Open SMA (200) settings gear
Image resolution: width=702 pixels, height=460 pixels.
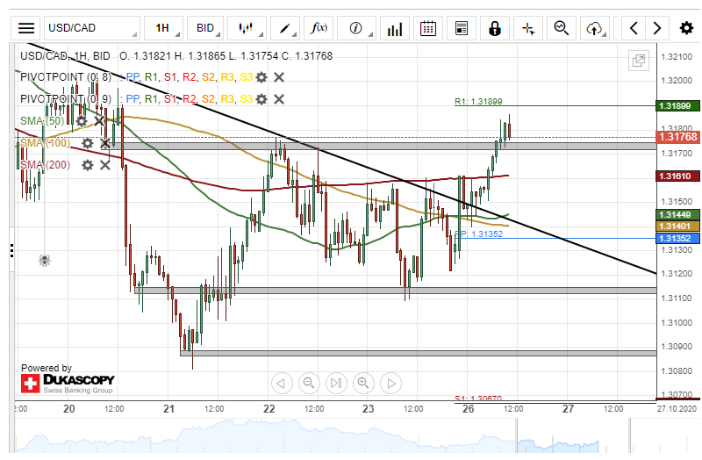tap(87, 165)
